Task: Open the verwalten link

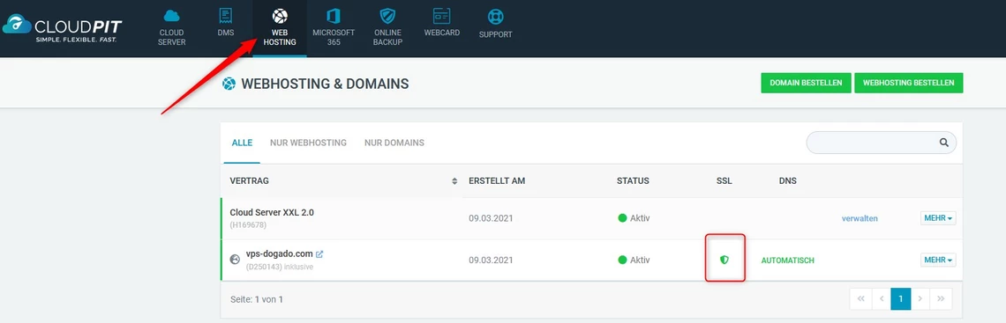Action: click(x=860, y=219)
